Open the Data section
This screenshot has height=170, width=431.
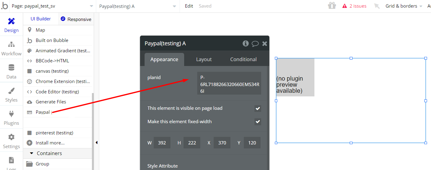tap(11, 71)
